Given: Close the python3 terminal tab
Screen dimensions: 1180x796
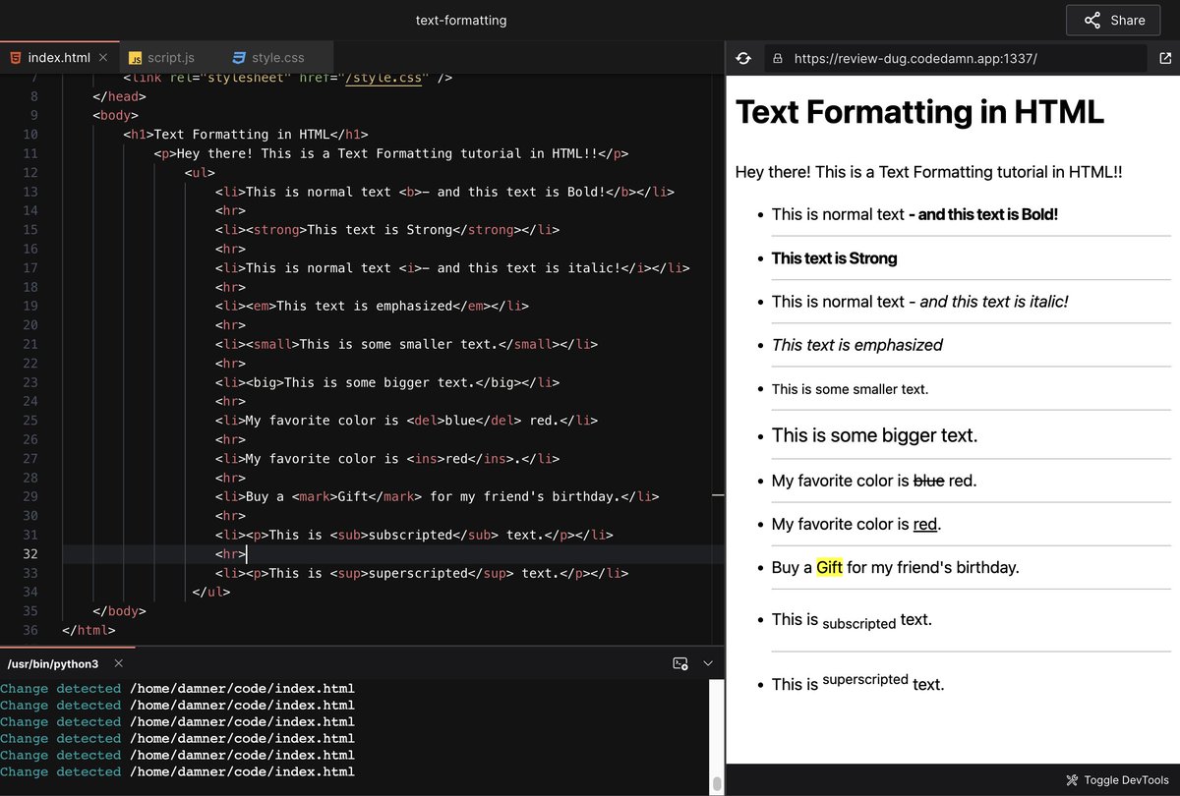Looking at the screenshot, I should (118, 663).
